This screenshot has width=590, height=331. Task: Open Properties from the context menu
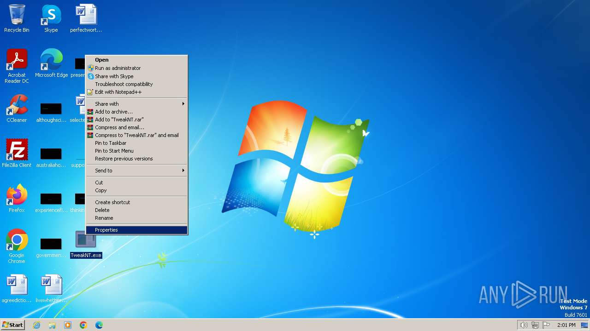pyautogui.click(x=137, y=230)
